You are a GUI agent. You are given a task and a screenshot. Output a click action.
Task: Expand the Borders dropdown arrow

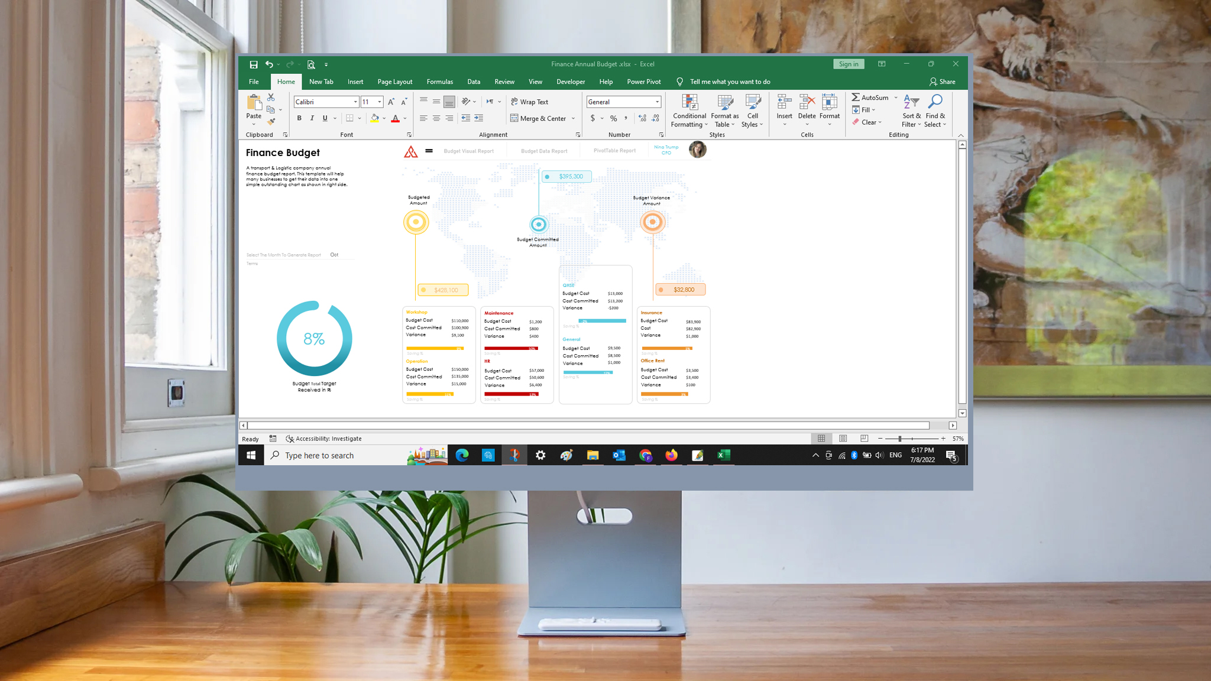pos(360,118)
